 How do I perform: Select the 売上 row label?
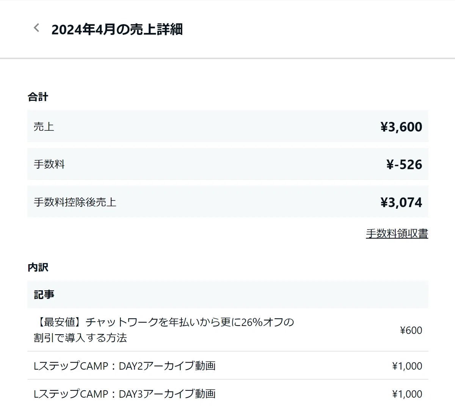pos(44,126)
